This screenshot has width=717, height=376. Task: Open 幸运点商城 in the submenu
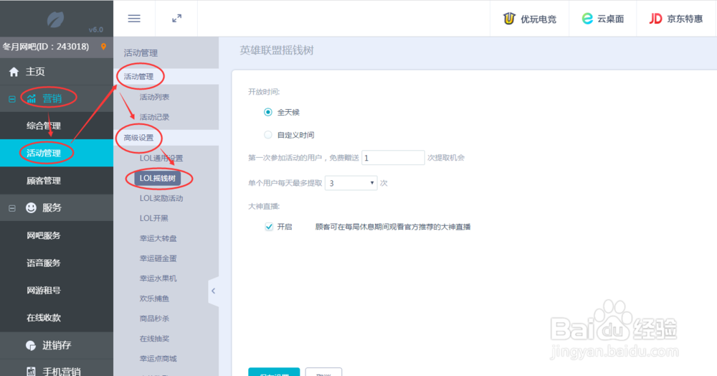158,359
